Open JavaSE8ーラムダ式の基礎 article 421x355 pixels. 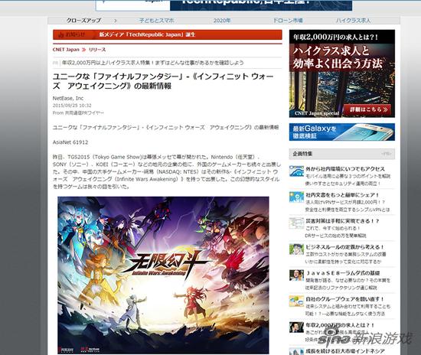click(343, 273)
